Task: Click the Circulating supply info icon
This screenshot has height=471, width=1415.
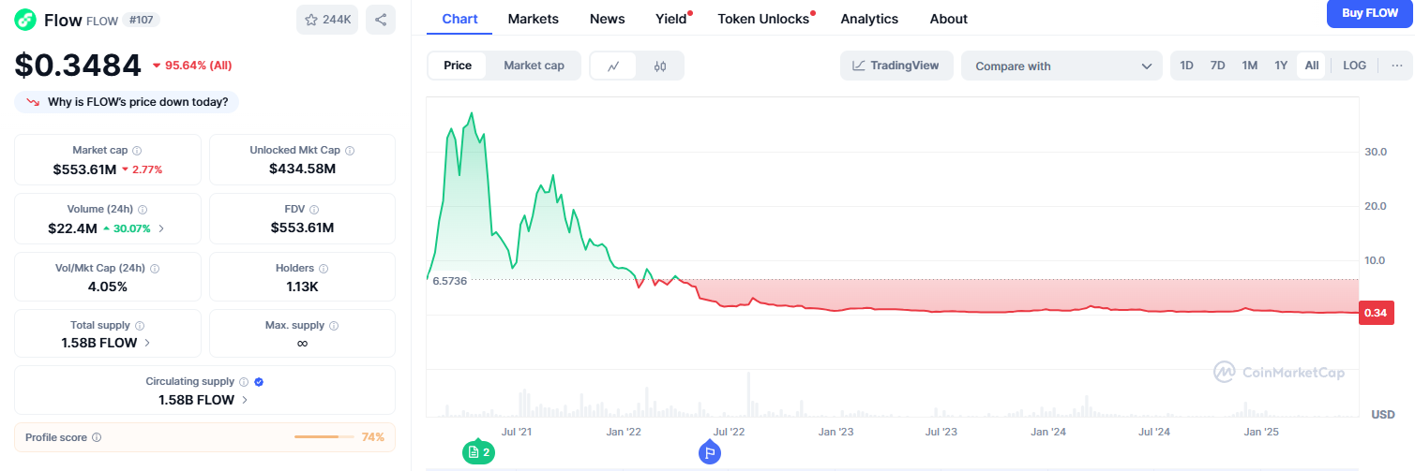Action: (244, 382)
